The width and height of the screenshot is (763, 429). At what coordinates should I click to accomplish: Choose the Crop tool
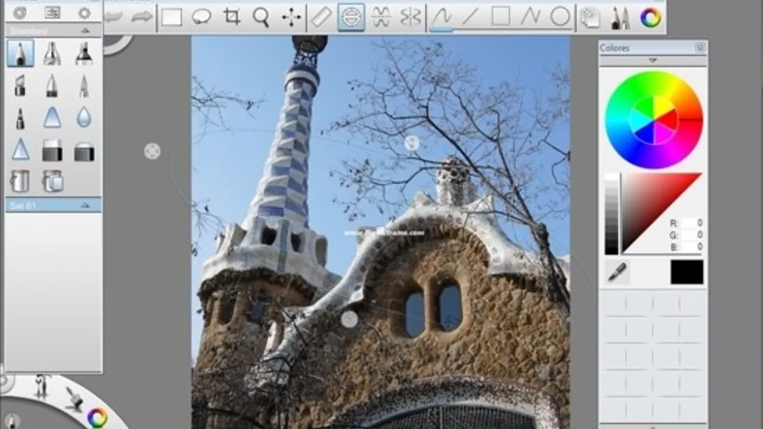click(232, 17)
